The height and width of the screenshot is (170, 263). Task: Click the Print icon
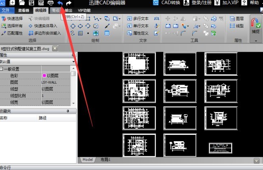(50, 3)
